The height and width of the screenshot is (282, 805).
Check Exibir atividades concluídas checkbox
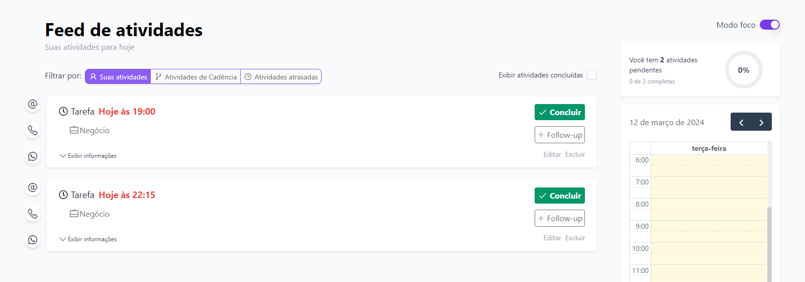click(592, 75)
